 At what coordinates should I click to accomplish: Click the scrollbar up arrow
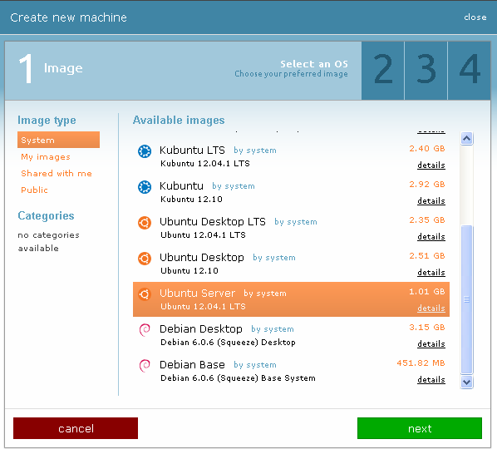click(x=466, y=139)
